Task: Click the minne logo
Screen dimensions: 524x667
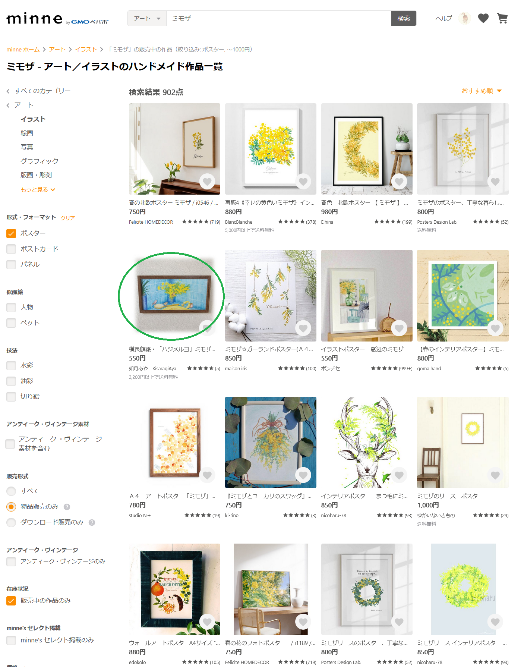Action: (35, 19)
